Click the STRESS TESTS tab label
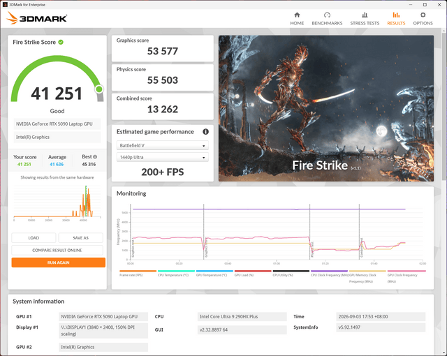This screenshot has width=447, height=356. (365, 23)
